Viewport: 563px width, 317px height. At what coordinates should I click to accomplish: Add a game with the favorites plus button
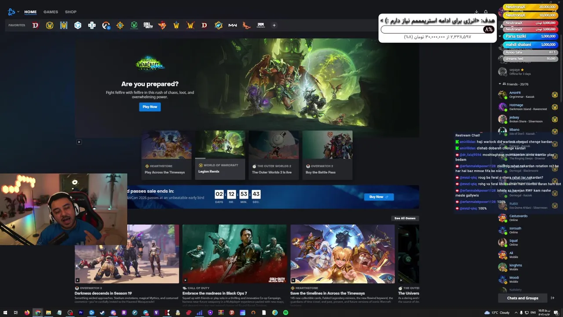(x=274, y=26)
